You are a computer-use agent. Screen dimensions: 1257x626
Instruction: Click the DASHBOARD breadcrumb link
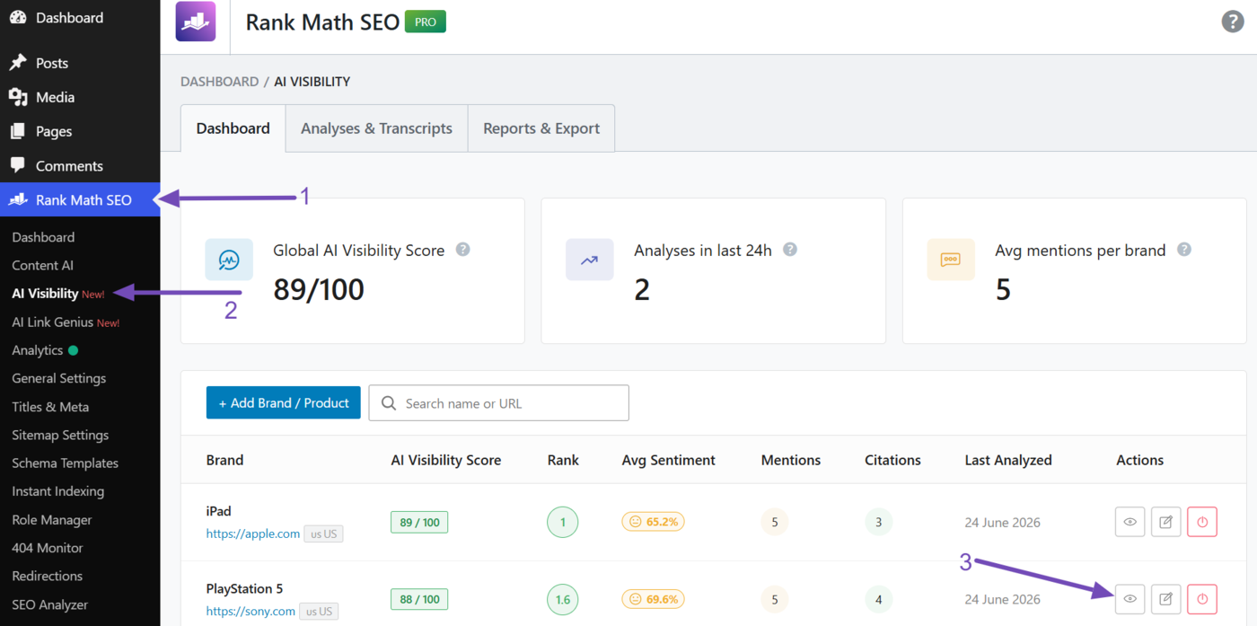[x=219, y=82]
